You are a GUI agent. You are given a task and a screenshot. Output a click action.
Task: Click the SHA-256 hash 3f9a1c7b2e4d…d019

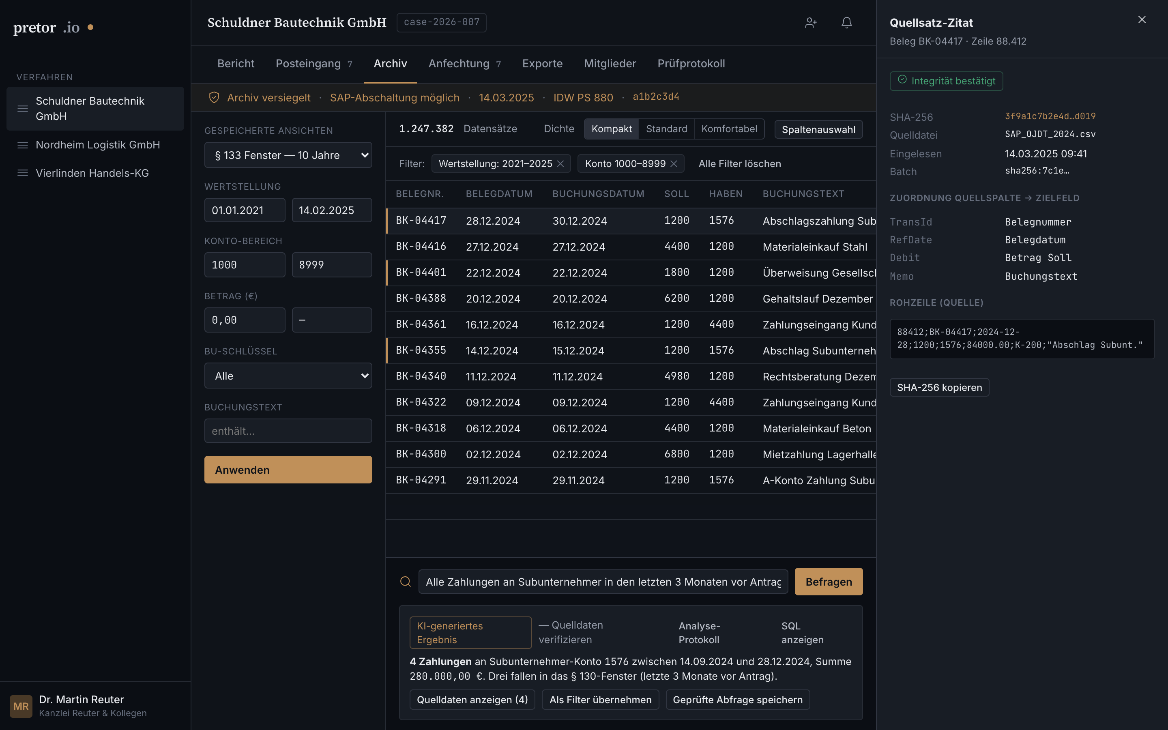coord(1050,116)
